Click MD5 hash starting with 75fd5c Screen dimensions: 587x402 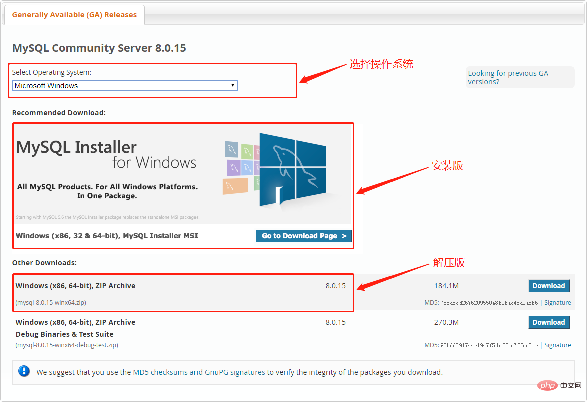489,302
